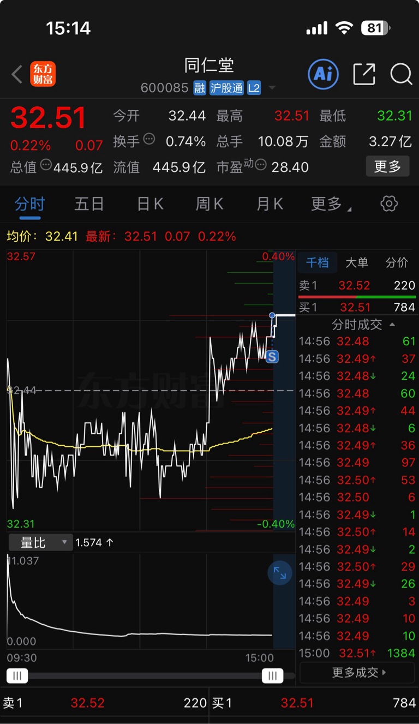Tap 买1 32.51 row in order book
The image size is (419, 724).
pyautogui.click(x=357, y=307)
